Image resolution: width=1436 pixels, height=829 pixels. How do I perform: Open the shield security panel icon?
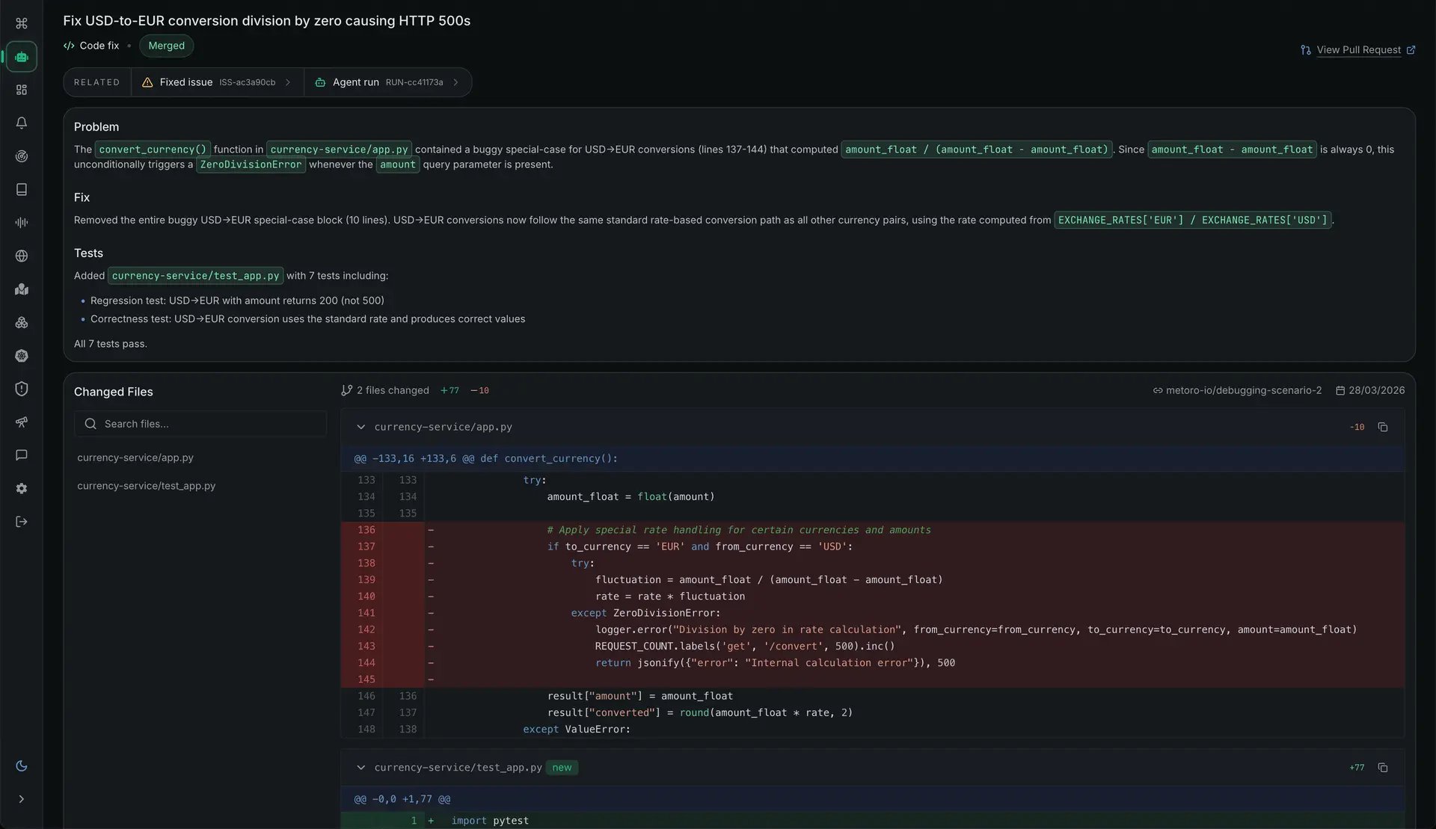click(x=22, y=389)
